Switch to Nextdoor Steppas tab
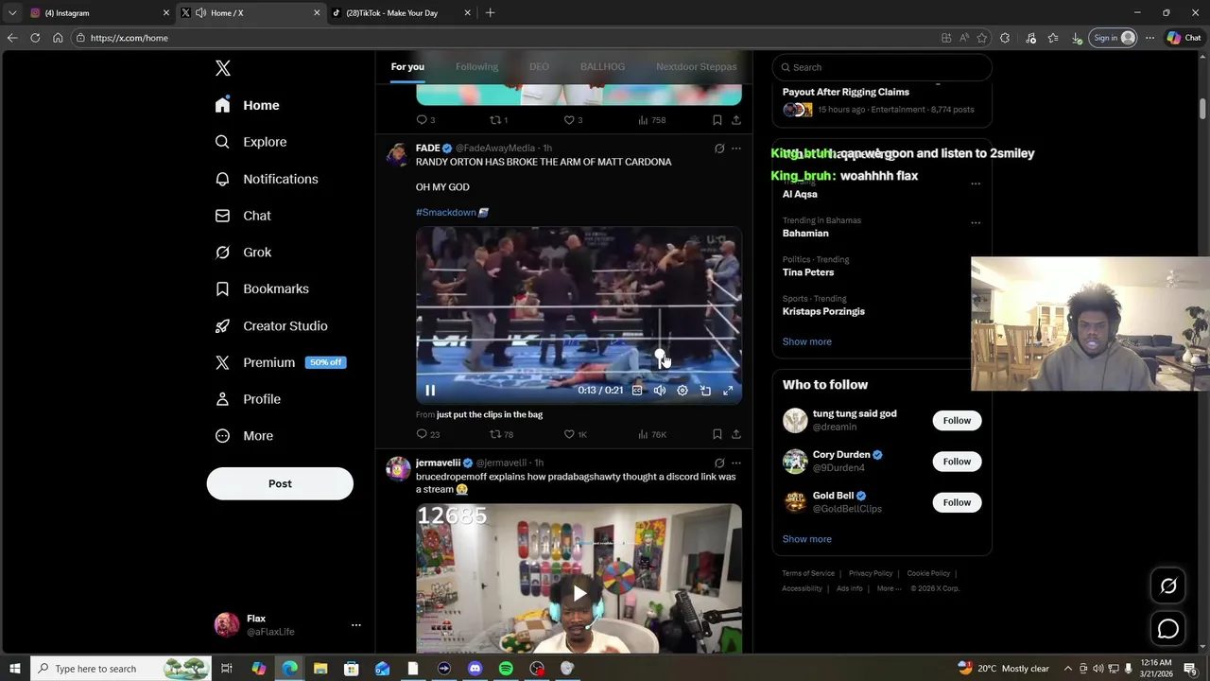Image resolution: width=1210 pixels, height=681 pixels. click(x=696, y=67)
